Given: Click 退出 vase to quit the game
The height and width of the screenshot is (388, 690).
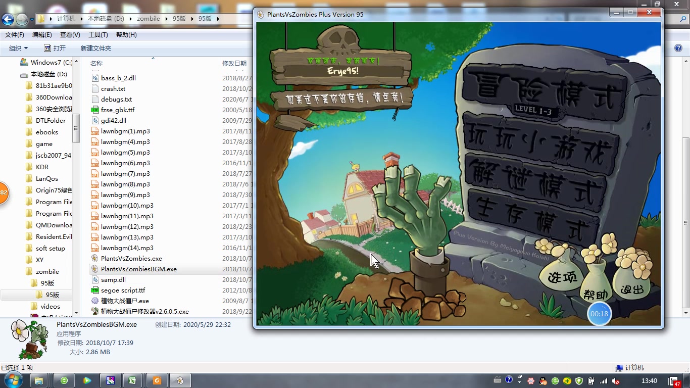Looking at the screenshot, I should tap(632, 289).
